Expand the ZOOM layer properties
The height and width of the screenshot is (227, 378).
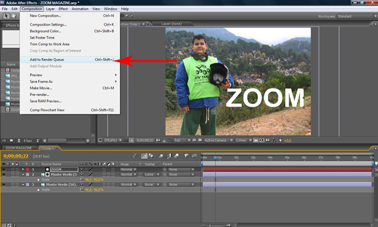pyautogui.click(x=23, y=169)
